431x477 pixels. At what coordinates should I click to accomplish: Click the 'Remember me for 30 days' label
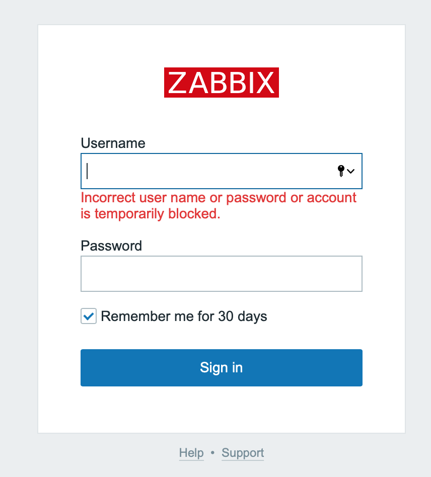coord(184,316)
